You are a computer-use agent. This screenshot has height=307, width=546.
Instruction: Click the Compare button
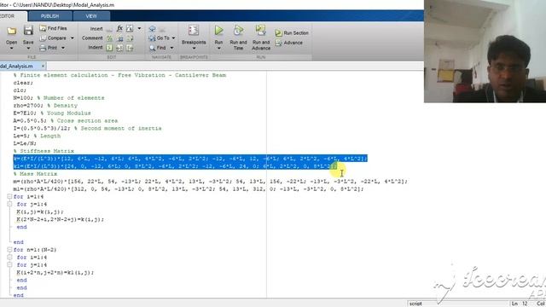53,38
